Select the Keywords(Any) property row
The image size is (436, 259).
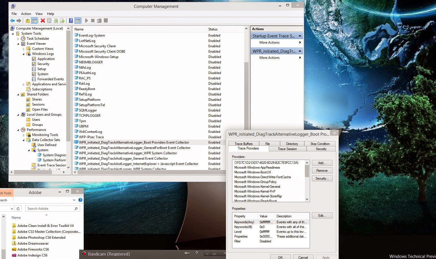pos(271,222)
